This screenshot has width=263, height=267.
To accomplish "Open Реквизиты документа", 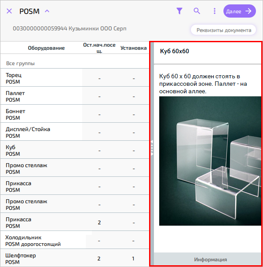I will [x=223, y=30].
